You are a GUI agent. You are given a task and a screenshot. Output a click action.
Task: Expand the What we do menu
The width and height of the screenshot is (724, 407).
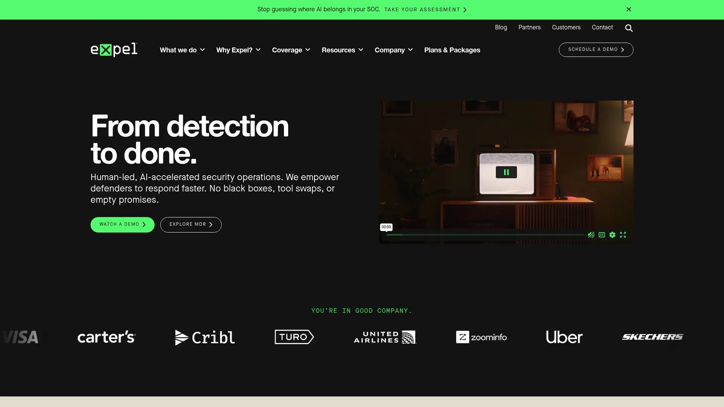point(182,50)
